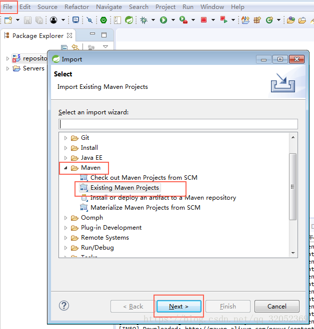This screenshot has width=314, height=329.
Task: Click the import wizard filter text field
Action: (x=178, y=124)
